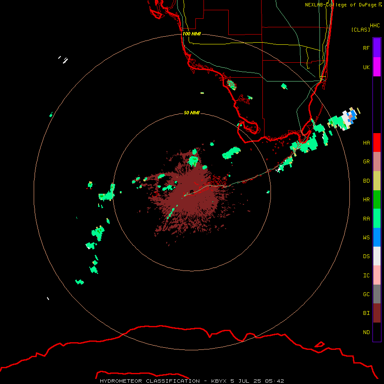Click the red HA legend color swatch
The height and width of the screenshot is (384, 384).
377,143
